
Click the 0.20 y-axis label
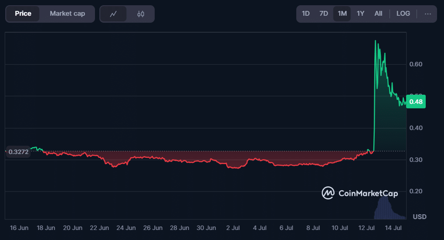tap(416, 191)
